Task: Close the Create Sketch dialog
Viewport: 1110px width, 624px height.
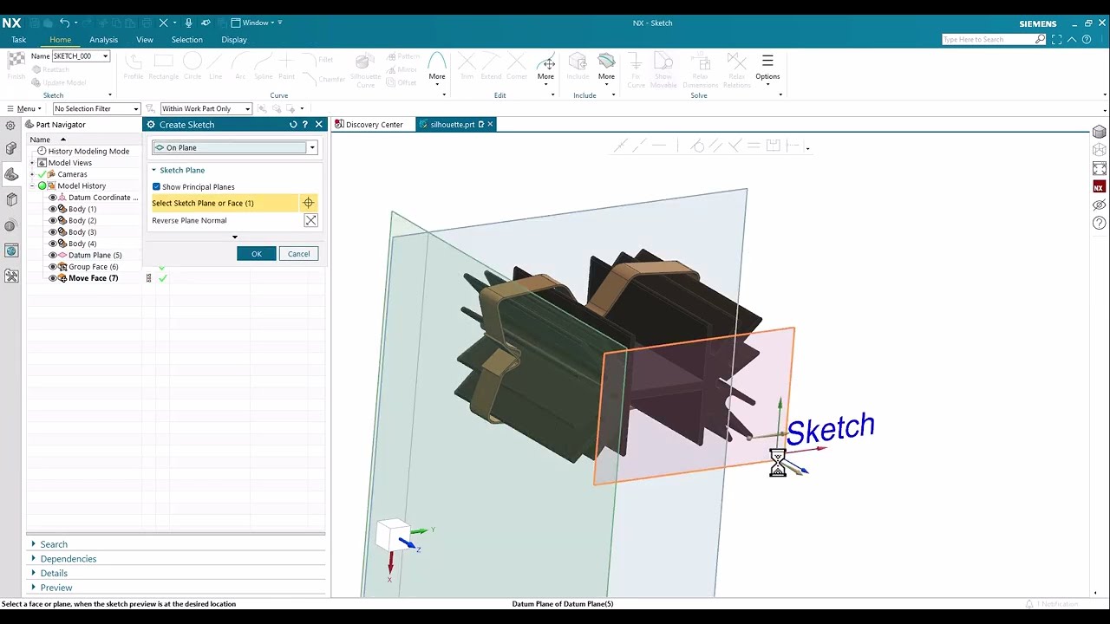Action: click(318, 125)
